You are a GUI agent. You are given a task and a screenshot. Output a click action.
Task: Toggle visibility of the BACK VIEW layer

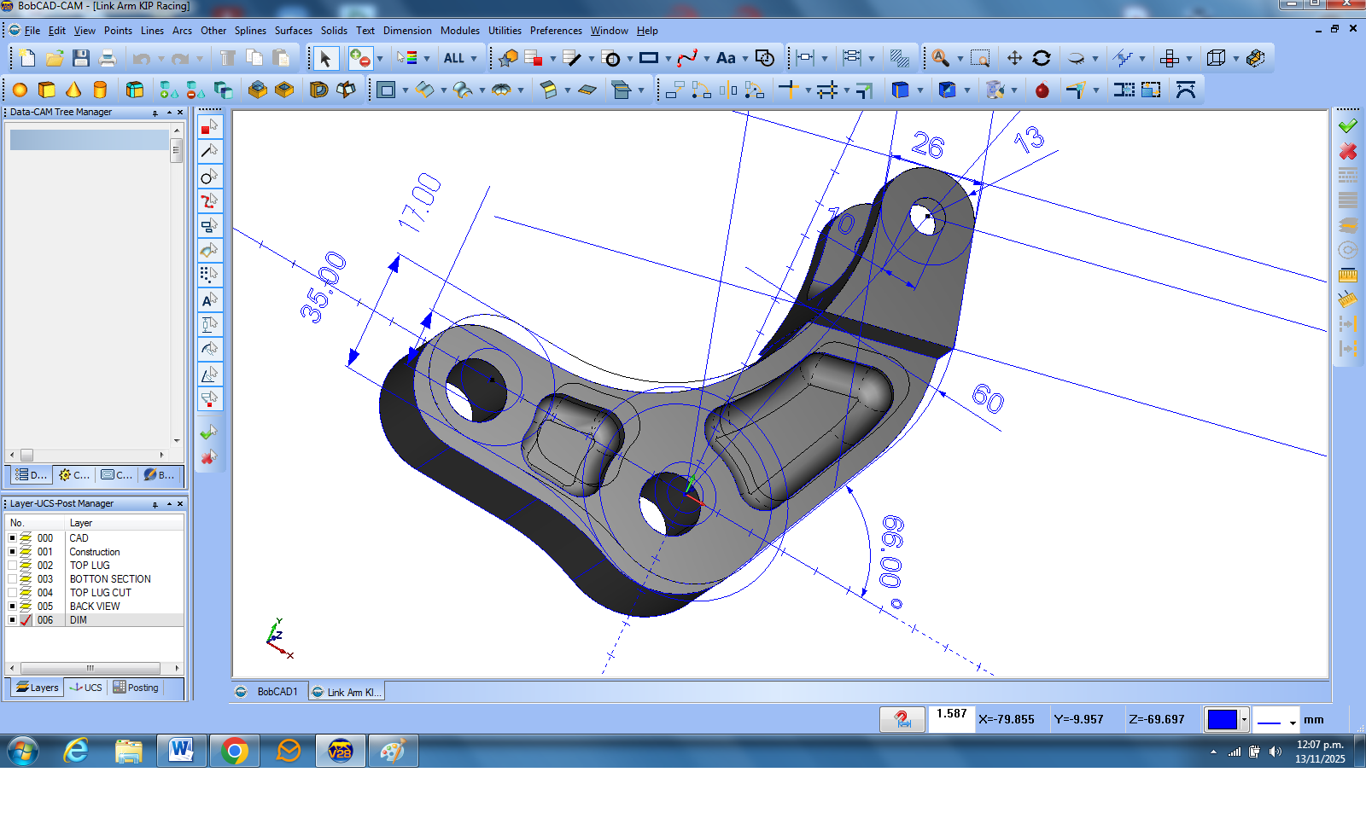pyautogui.click(x=12, y=607)
